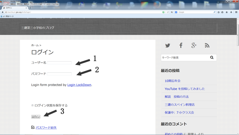This screenshot has width=239, height=135.
Task: Open the 三鷹のスペイン料理店 post
Action: tap(179, 105)
